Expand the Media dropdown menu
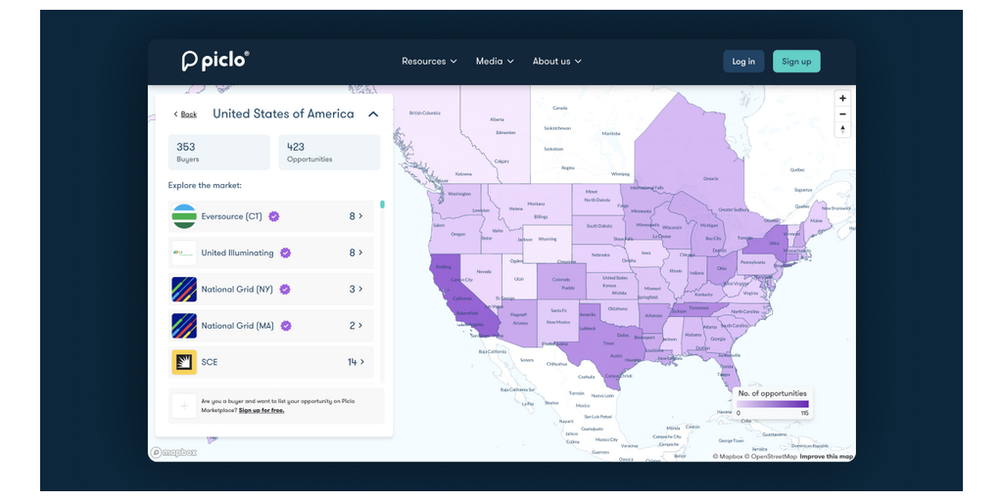Image resolution: width=1003 pixels, height=501 pixels. (495, 62)
